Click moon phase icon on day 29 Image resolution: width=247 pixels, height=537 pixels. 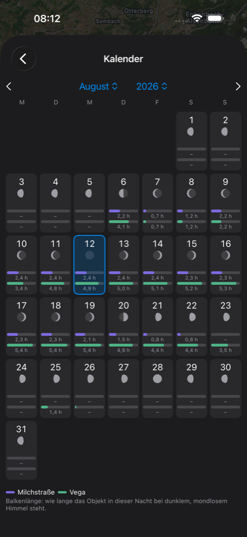coord(191,379)
